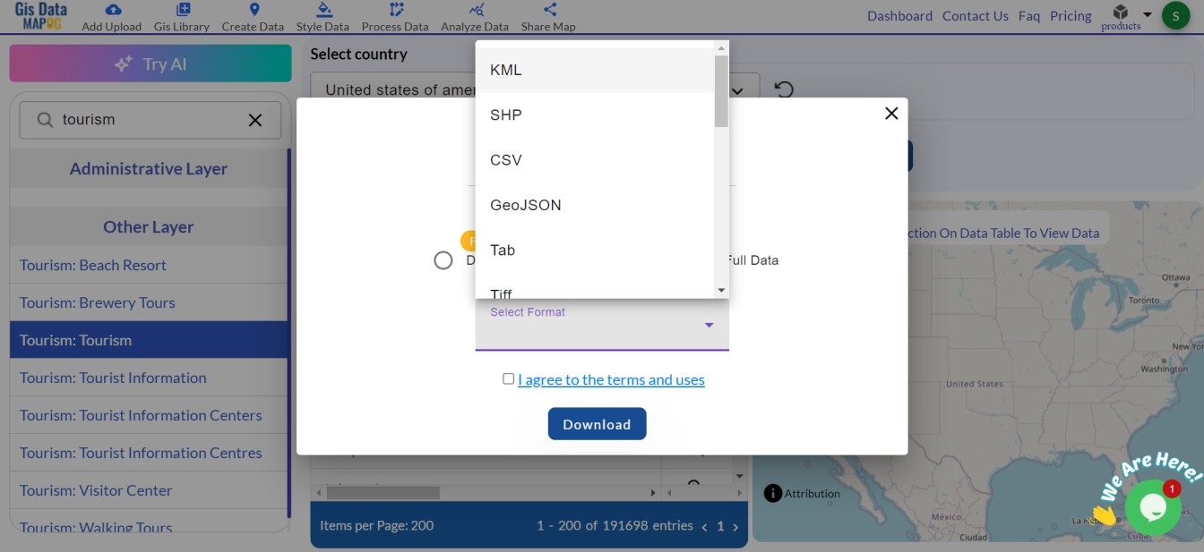Viewport: 1204px width, 552px height.
Task: Click page number 1
Action: (720, 527)
